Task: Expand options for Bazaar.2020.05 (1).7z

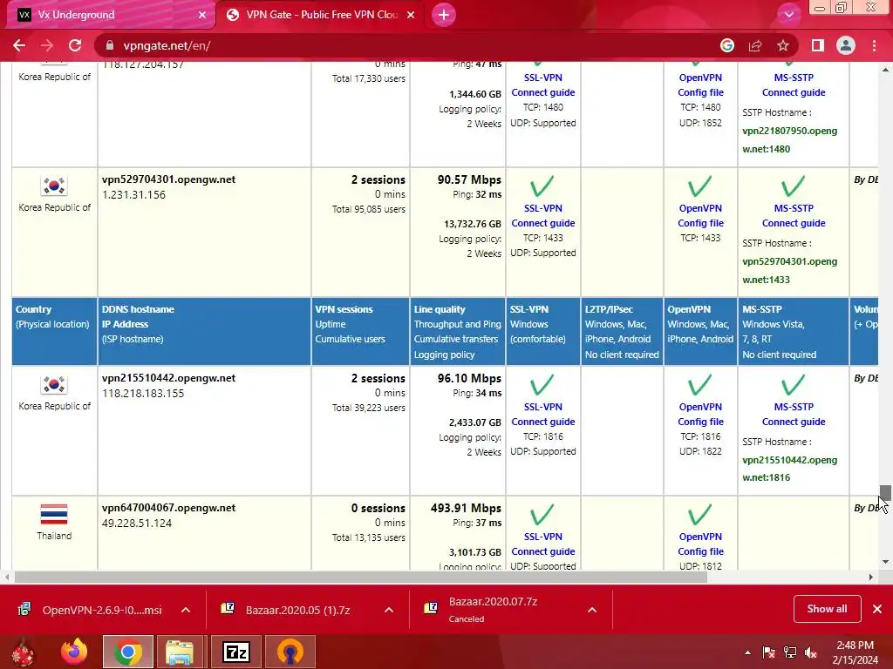Action: (x=389, y=610)
